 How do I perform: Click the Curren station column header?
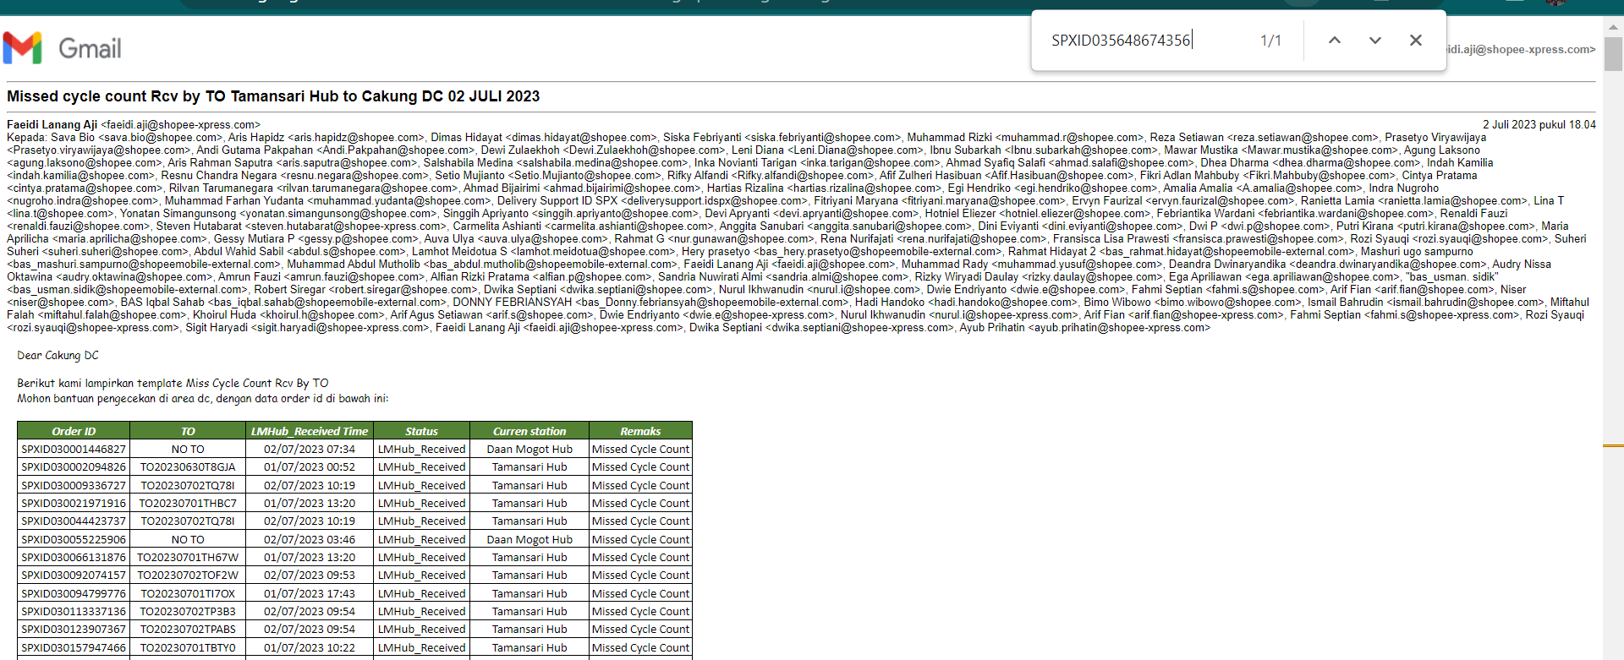[529, 431]
